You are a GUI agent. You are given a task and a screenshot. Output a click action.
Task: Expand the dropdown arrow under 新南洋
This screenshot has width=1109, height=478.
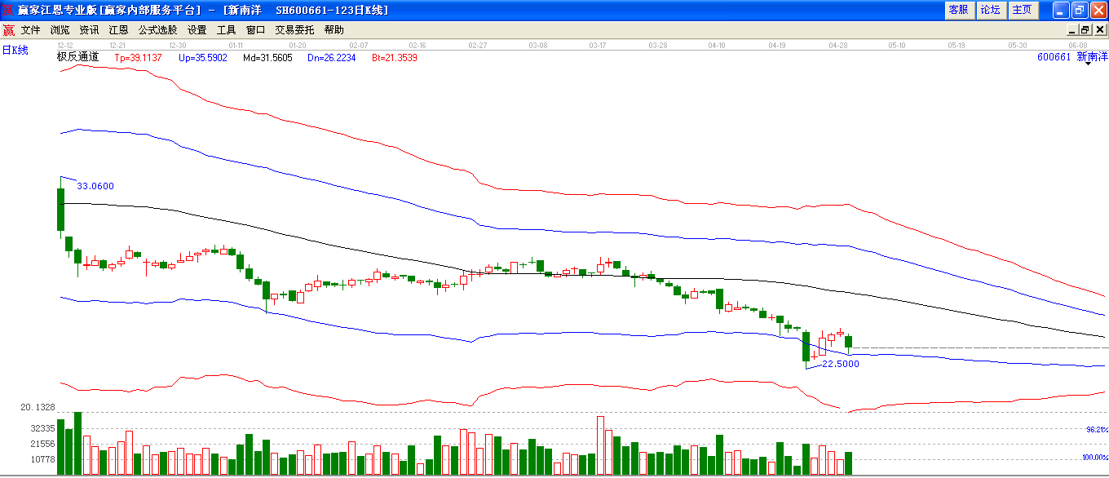(1088, 64)
